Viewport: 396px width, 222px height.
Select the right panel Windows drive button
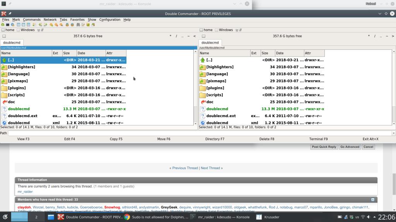point(224,30)
